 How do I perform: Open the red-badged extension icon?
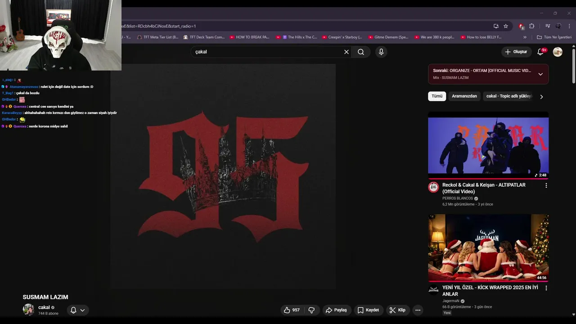(x=521, y=26)
